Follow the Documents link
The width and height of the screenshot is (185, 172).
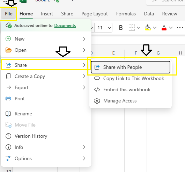(65, 26)
